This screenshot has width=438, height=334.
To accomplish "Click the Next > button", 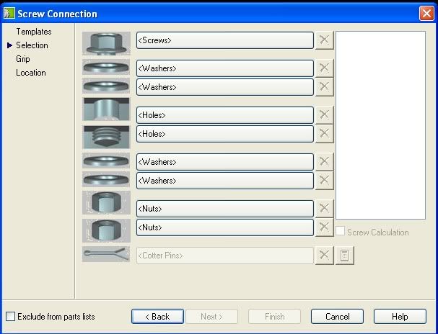I will (x=211, y=317).
